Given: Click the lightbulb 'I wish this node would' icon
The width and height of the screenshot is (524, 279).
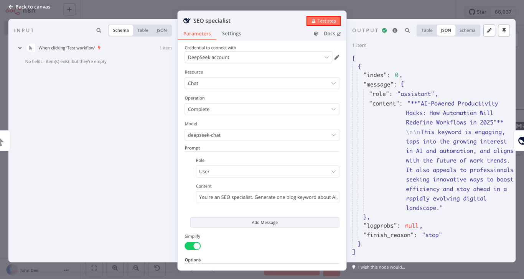Looking at the screenshot, I should tap(353, 267).
